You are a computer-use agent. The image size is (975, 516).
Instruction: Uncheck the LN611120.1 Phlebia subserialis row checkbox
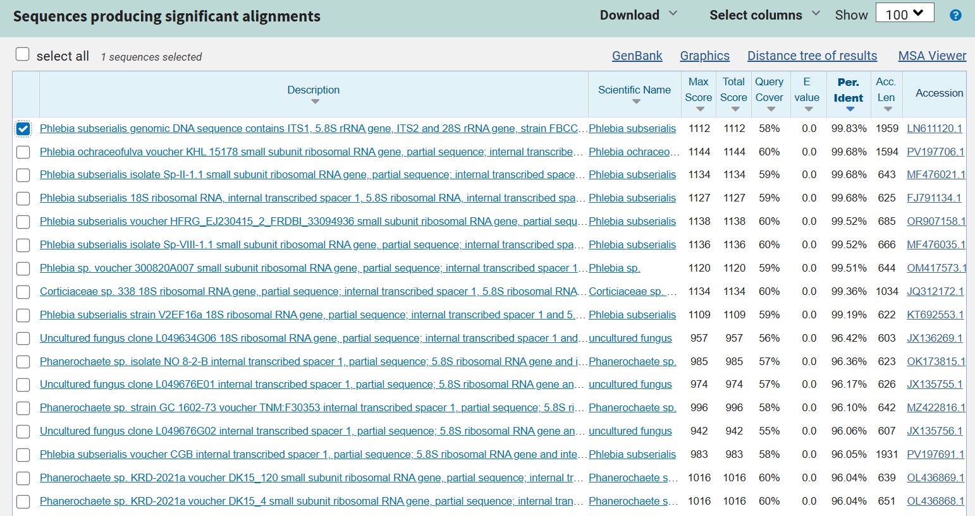click(x=23, y=129)
